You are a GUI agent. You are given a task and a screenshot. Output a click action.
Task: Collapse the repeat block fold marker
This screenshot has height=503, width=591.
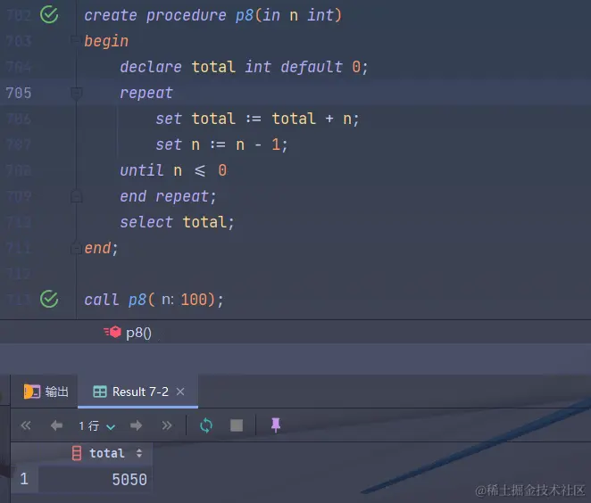coord(76,93)
